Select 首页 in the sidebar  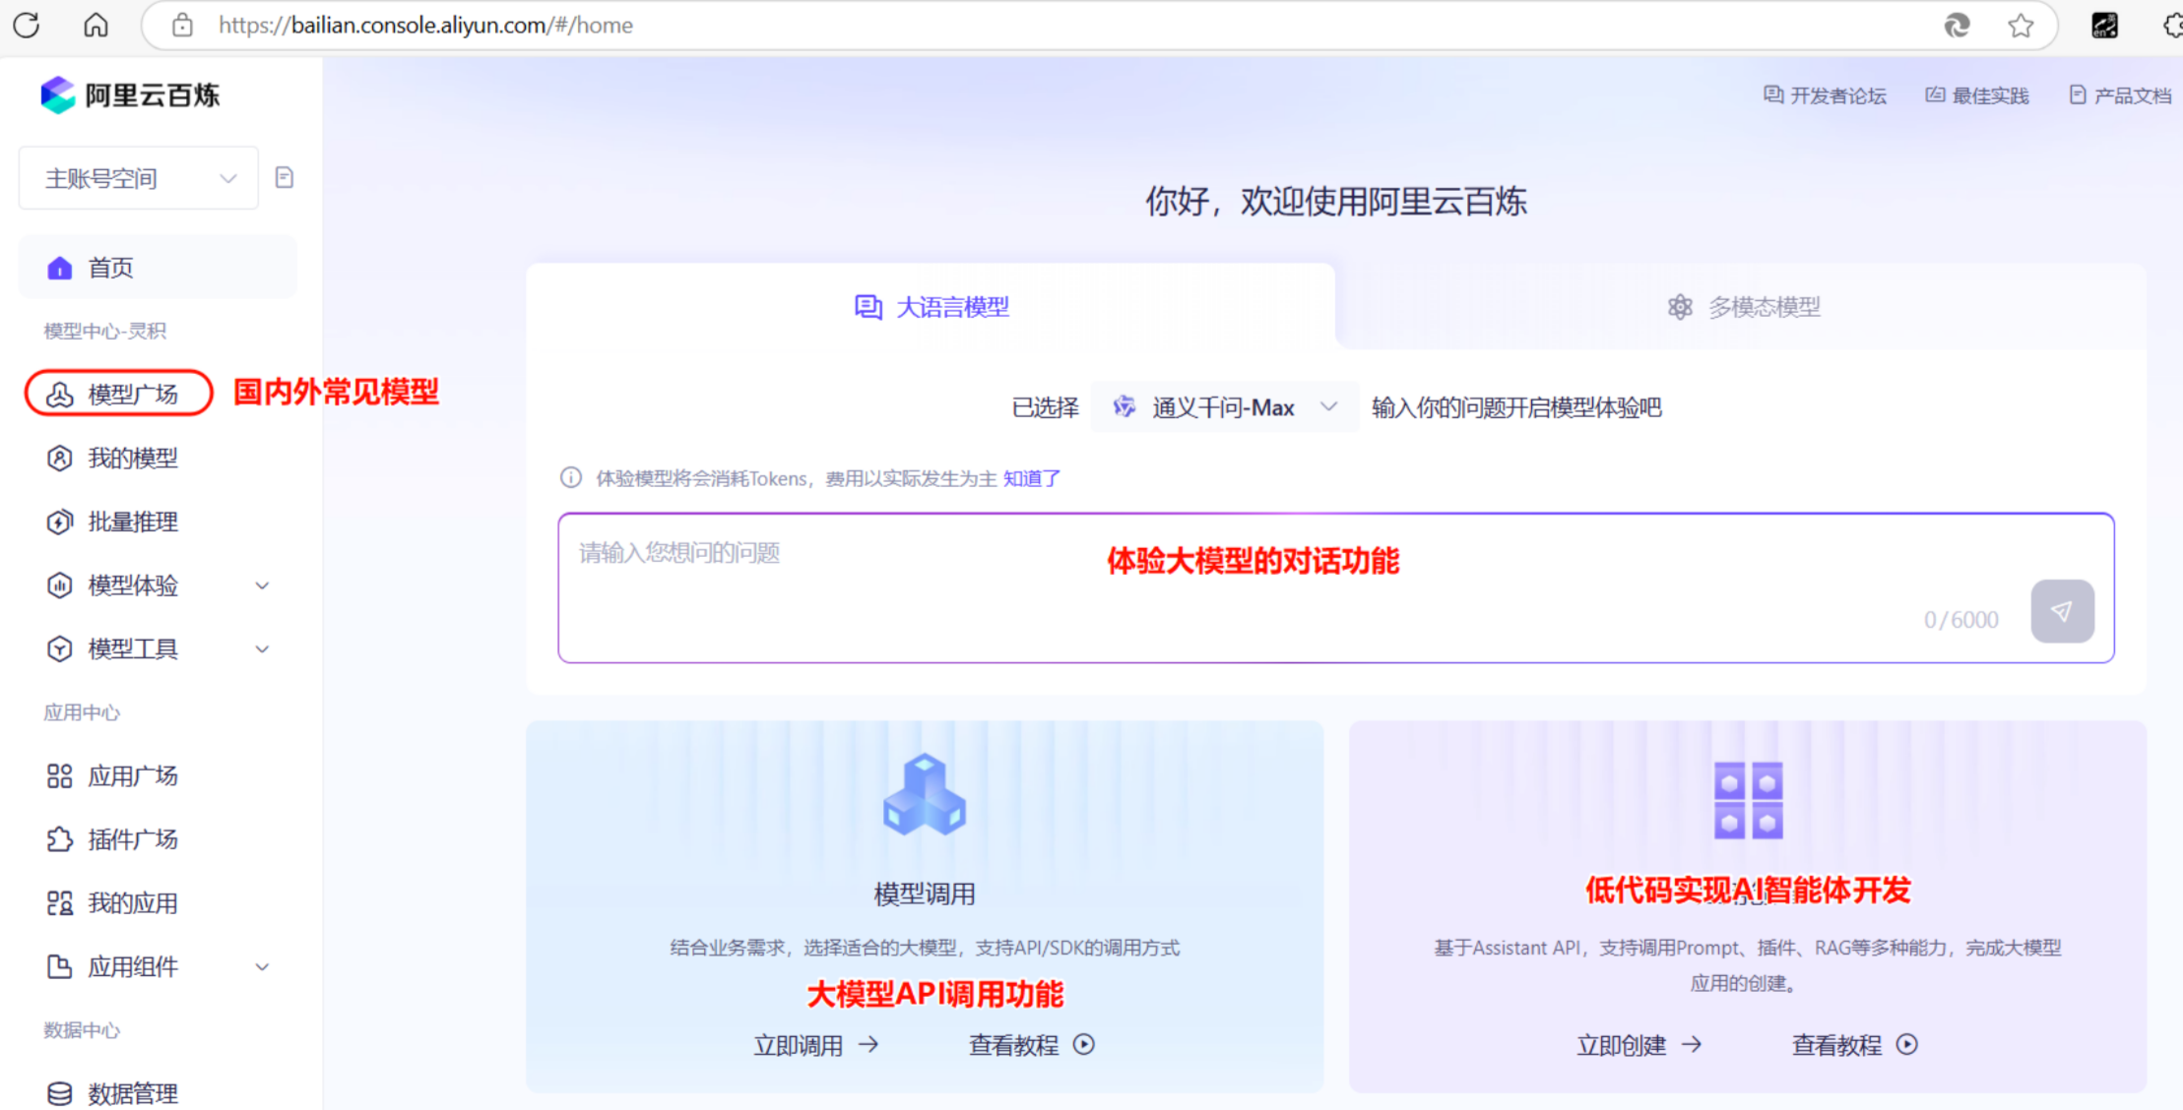pyautogui.click(x=109, y=267)
